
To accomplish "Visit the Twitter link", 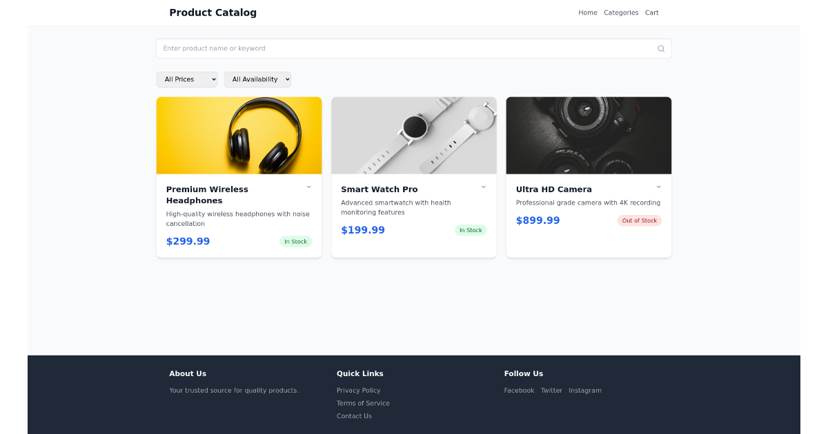I will 551,390.
